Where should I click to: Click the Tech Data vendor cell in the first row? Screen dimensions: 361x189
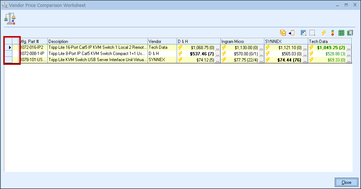coord(162,47)
